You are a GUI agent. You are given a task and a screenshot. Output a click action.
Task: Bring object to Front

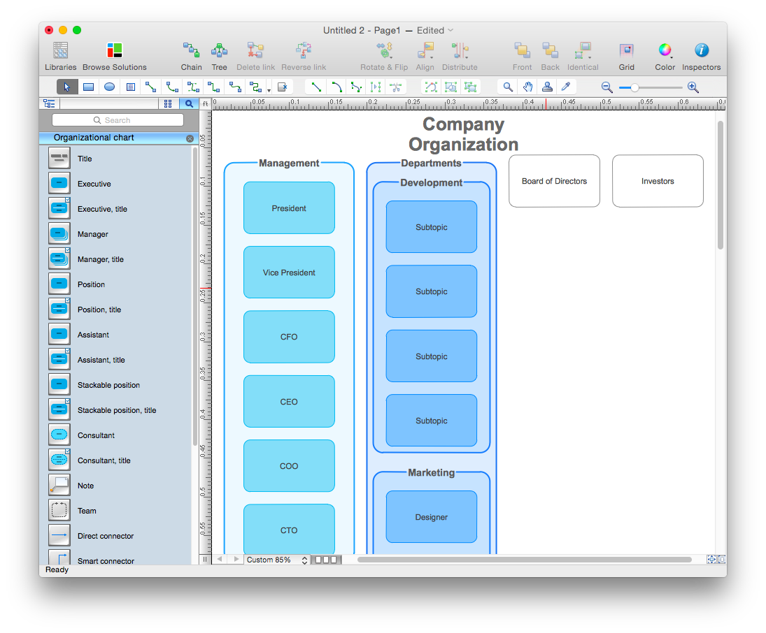tap(523, 57)
